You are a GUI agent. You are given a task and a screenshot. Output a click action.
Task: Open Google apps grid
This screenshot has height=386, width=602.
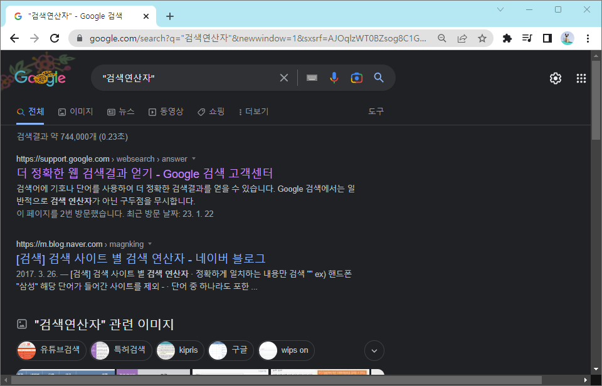click(x=581, y=78)
